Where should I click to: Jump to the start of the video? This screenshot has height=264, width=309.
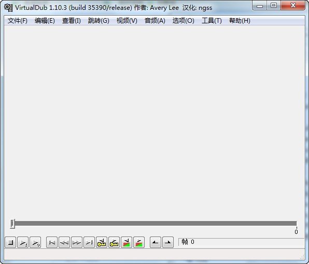(52, 242)
